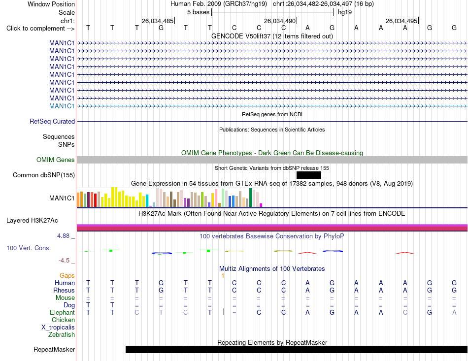The width and height of the screenshot is (468, 361).
Task: Click 'Repeating Elements by RepeatMasker' title
Action: pos(272,342)
